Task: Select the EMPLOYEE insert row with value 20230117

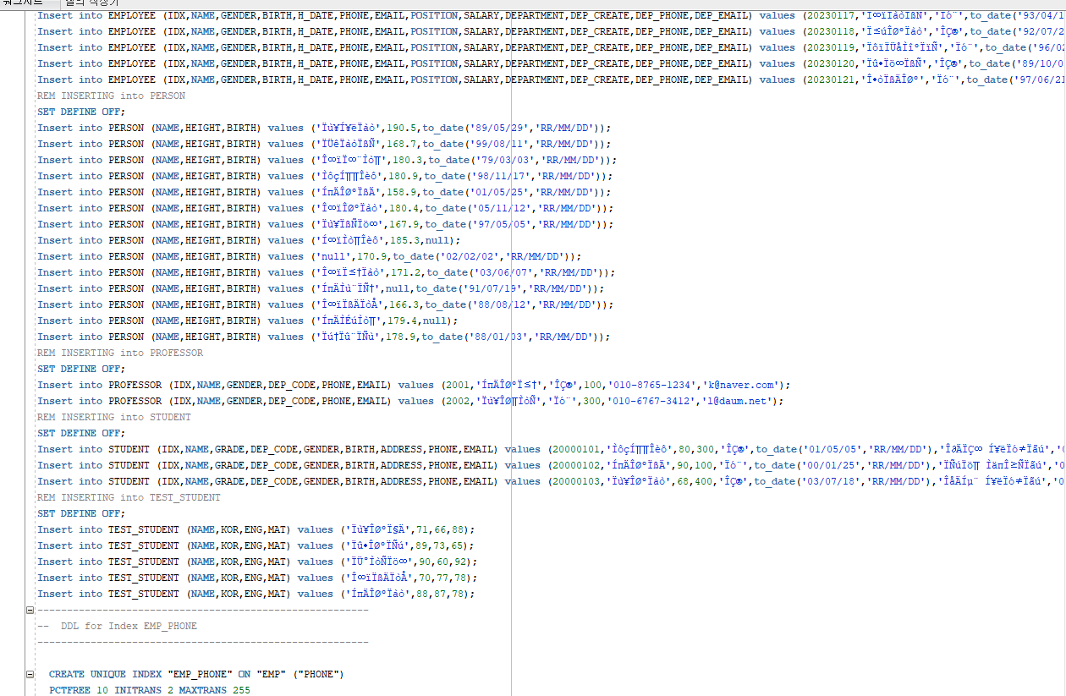Action: coord(551,15)
